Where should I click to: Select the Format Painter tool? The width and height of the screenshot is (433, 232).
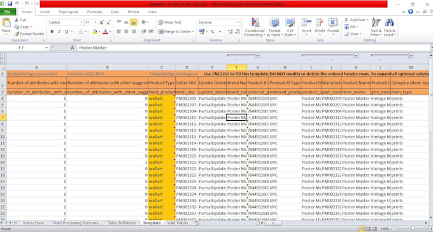29,34
